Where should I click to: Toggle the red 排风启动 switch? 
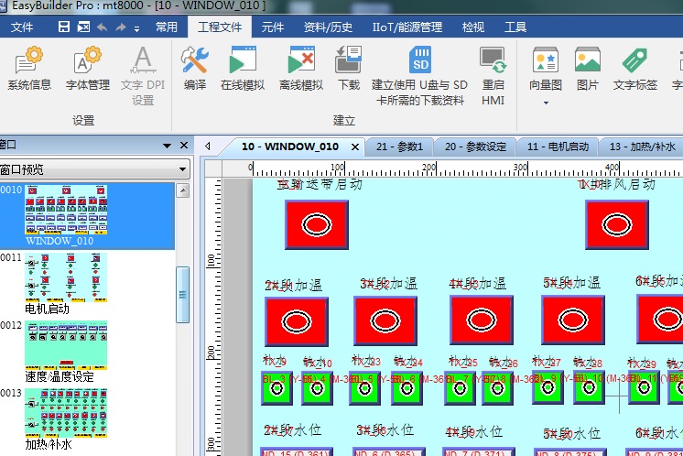pyautogui.click(x=616, y=224)
